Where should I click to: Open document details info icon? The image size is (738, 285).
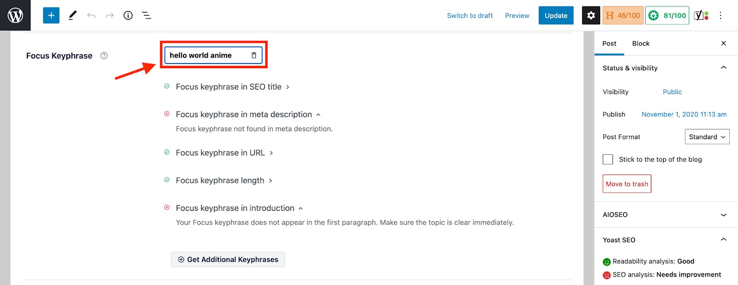tap(128, 15)
